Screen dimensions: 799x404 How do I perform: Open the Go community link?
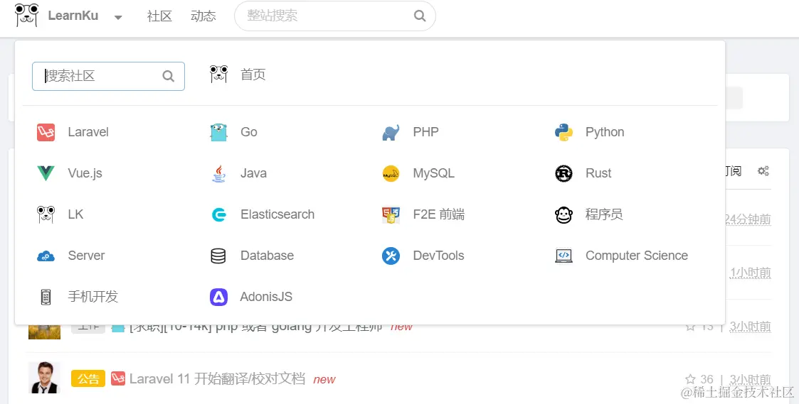249,132
